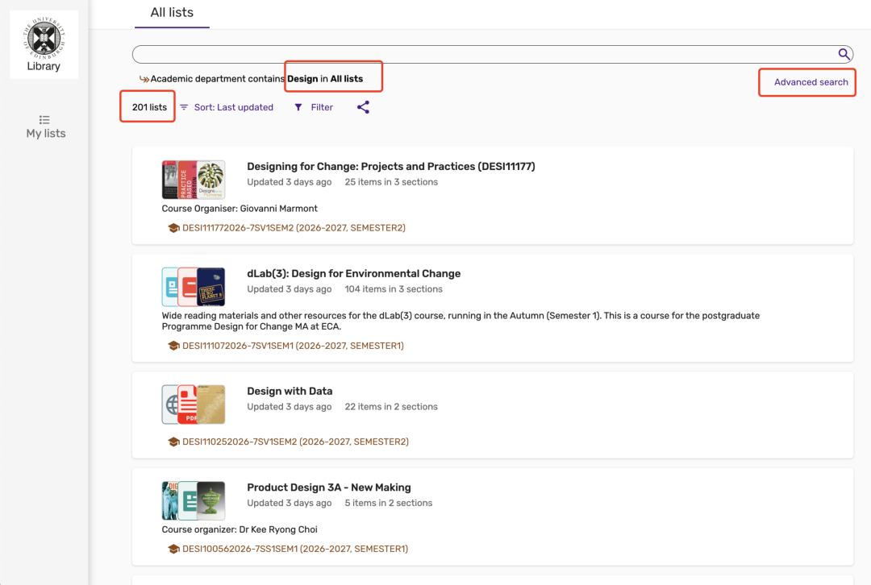This screenshot has width=871, height=585.
Task: Click the University of Edinburgh Library logo
Action: [x=44, y=44]
